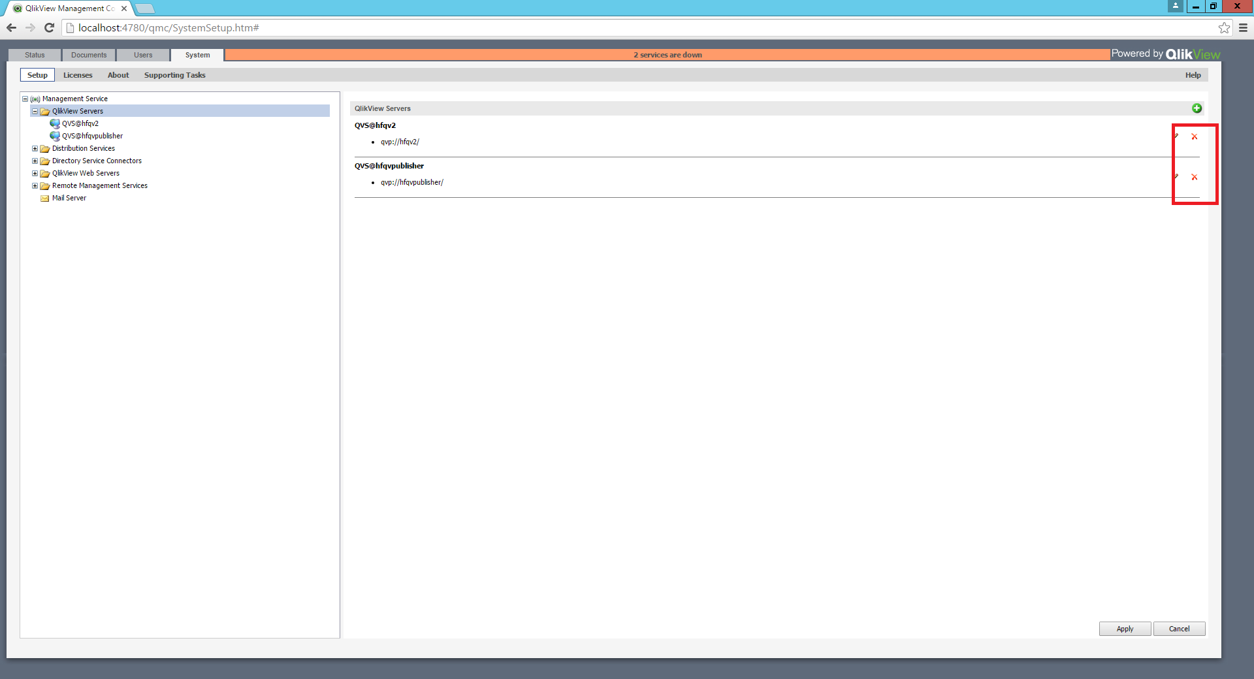Collapse the Management Service tree node
This screenshot has width=1254, height=679.
click(25, 99)
